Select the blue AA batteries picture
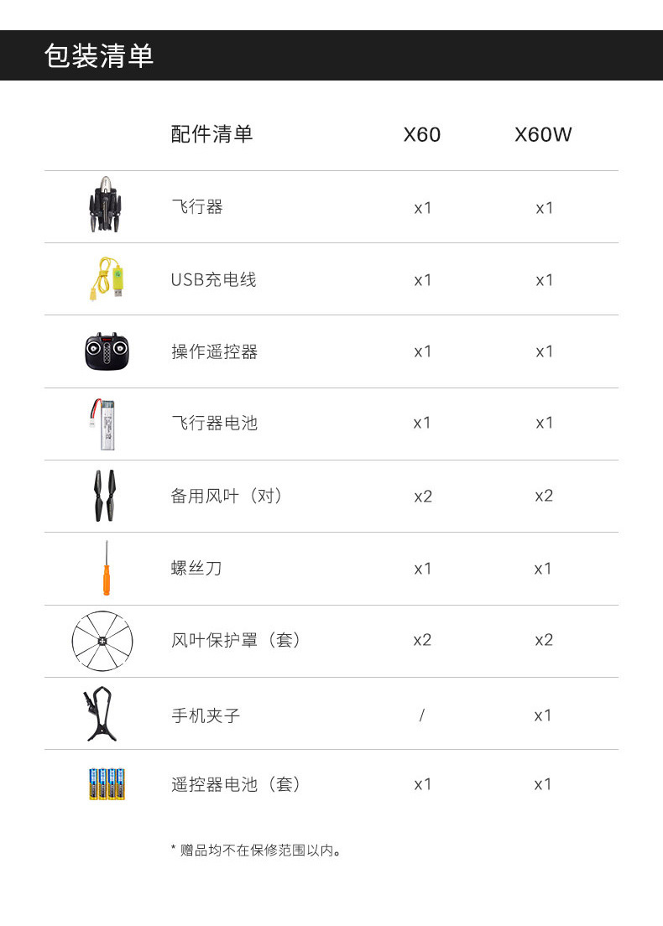Screen dimensions: 663x926 107,783
